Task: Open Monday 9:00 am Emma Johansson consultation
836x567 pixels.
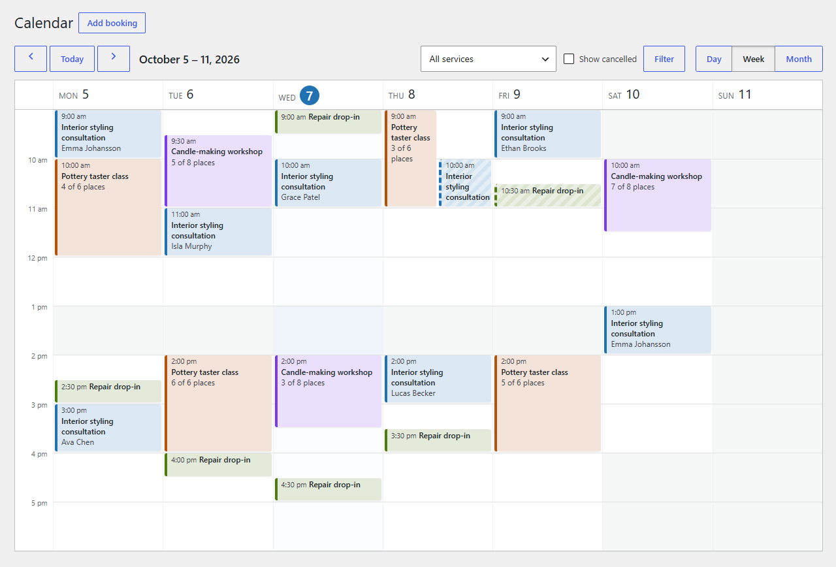Action: 108,134
